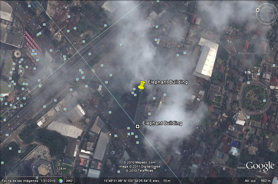Click the Look joystick inside the compass ring
Screen dimensions: 278x184
267,14
